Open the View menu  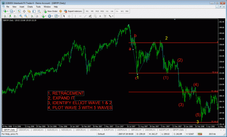click(x=14, y=7)
